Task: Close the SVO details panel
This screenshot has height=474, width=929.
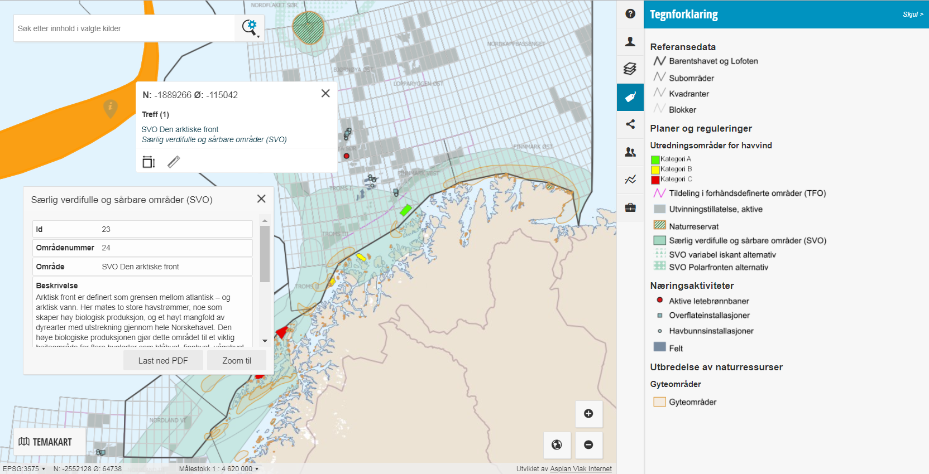Action: coord(261,199)
